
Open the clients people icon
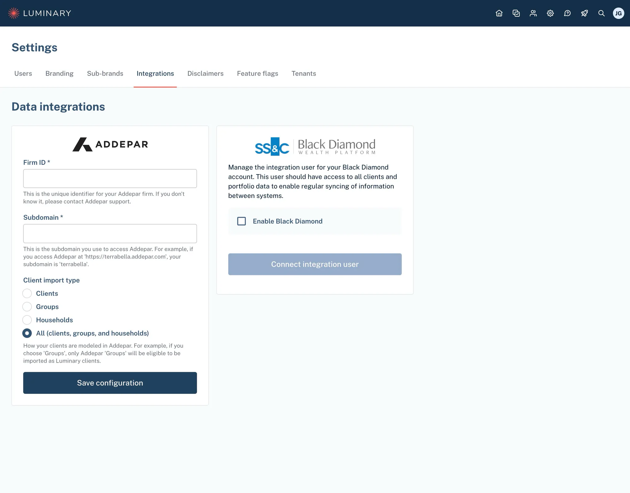pos(533,13)
